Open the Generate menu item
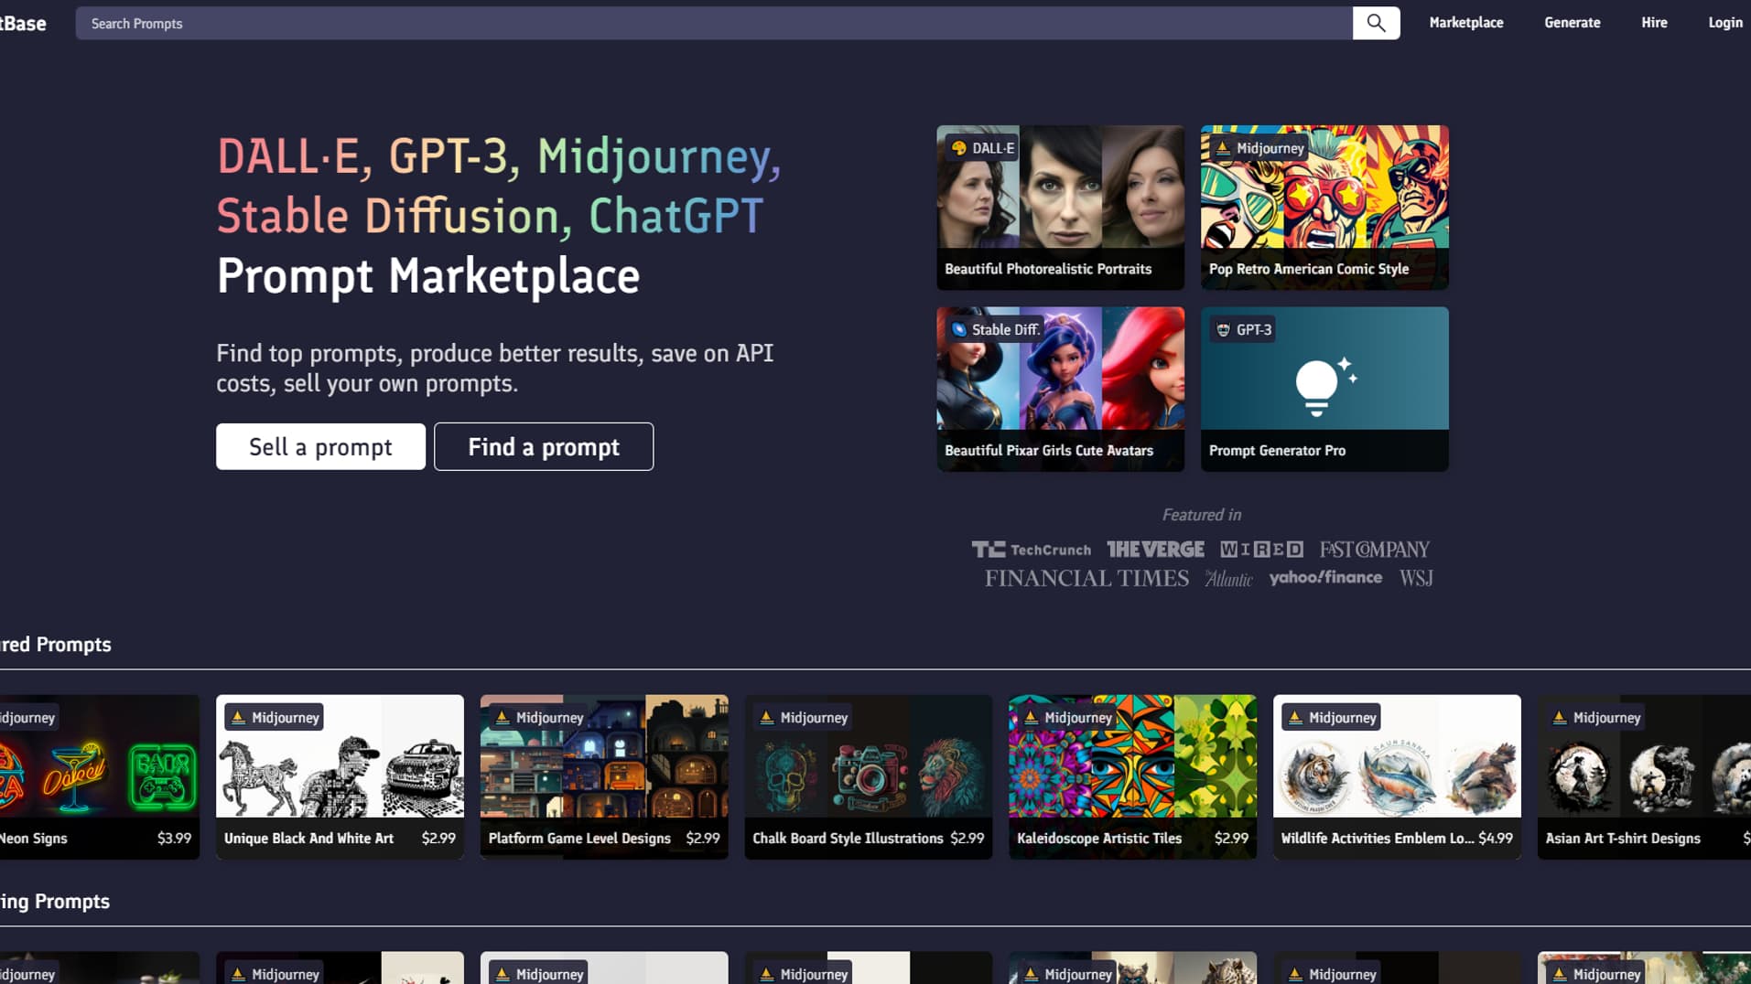 1572,23
